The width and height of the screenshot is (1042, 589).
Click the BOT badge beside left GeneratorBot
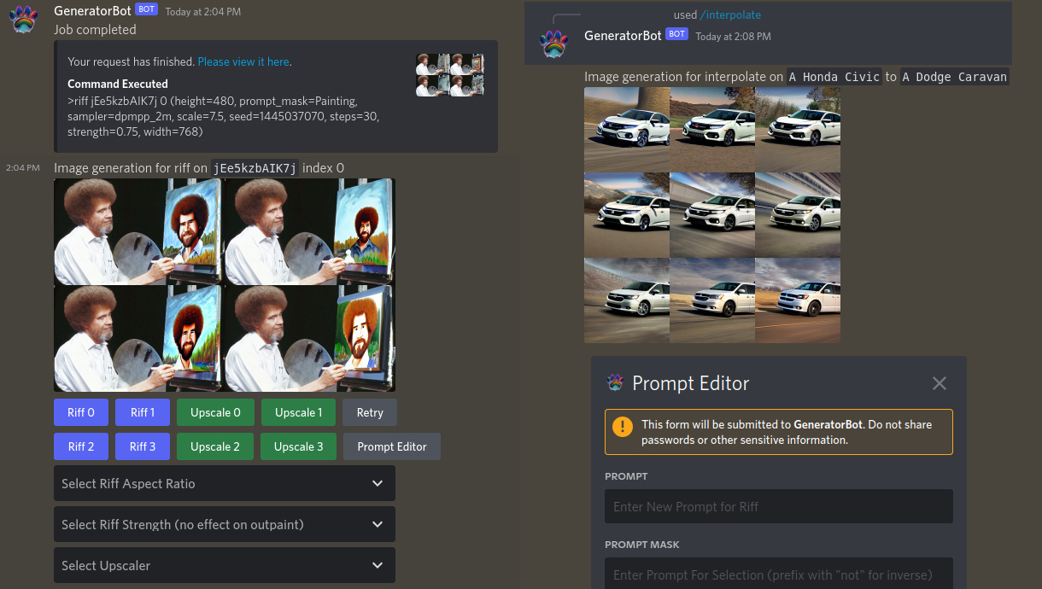(x=146, y=11)
